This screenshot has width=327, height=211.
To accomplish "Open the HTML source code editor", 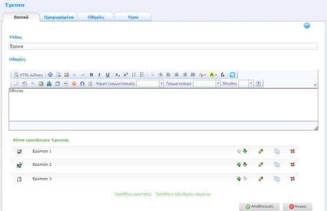I will point(28,75).
